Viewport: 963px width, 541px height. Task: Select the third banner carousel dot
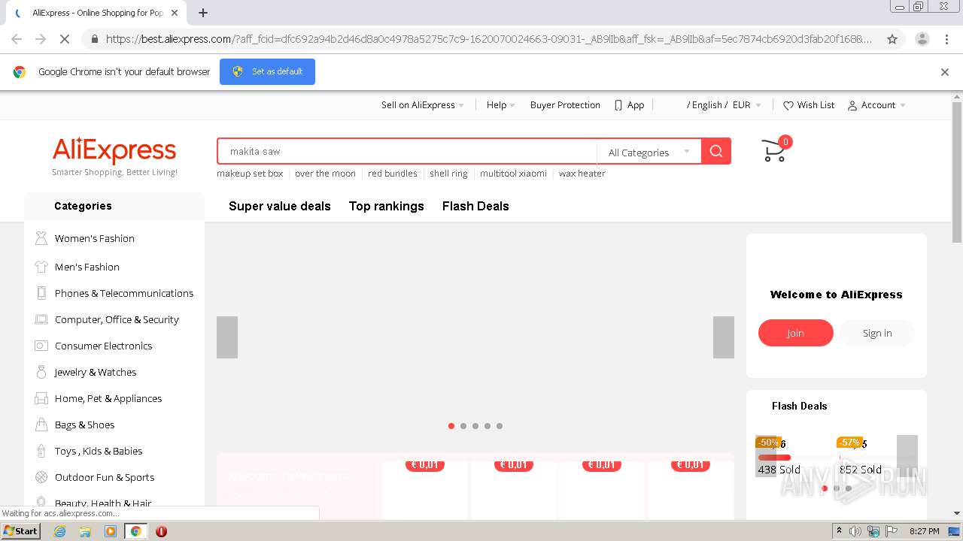click(x=475, y=426)
